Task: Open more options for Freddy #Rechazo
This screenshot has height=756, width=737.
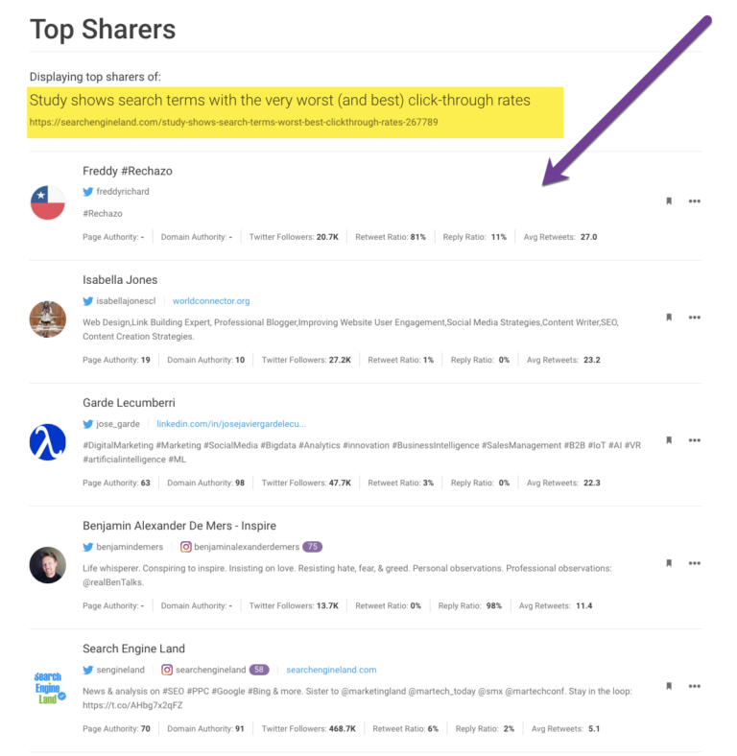Action: point(695,201)
